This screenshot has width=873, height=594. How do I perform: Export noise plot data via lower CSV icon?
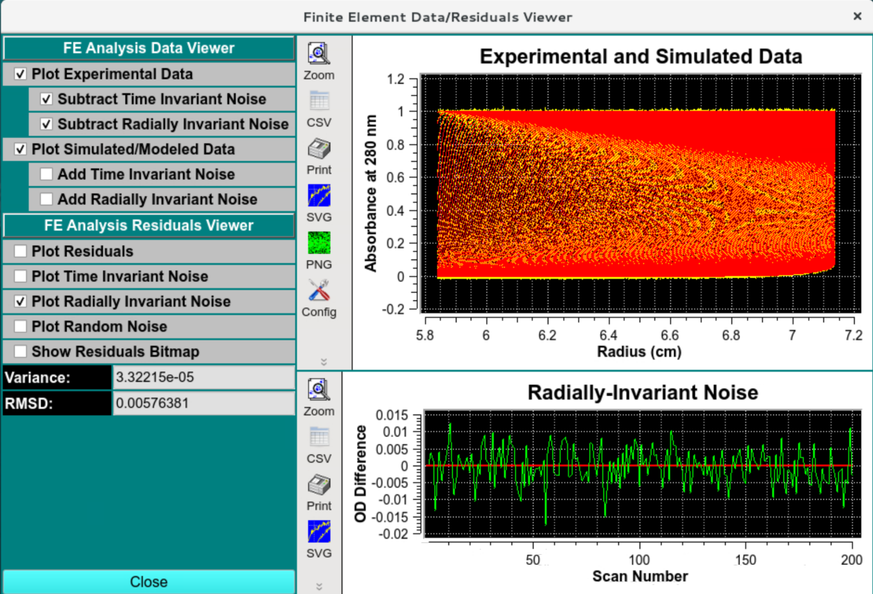[319, 438]
